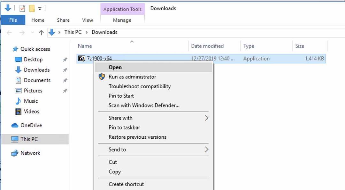Viewport: 345px width, 190px height.
Task: Click the Properties checkmark quick access icon
Action: (x=22, y=8)
